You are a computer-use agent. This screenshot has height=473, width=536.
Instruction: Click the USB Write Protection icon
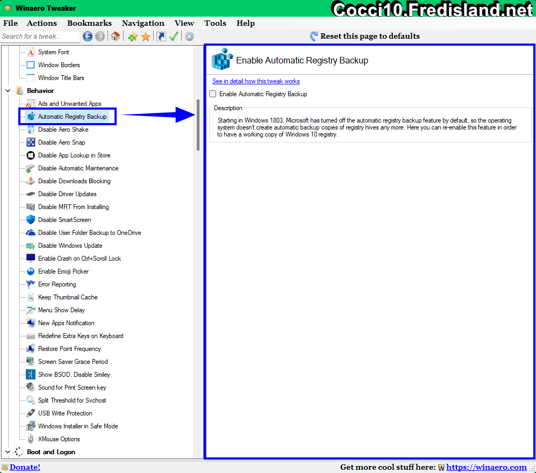coord(31,413)
